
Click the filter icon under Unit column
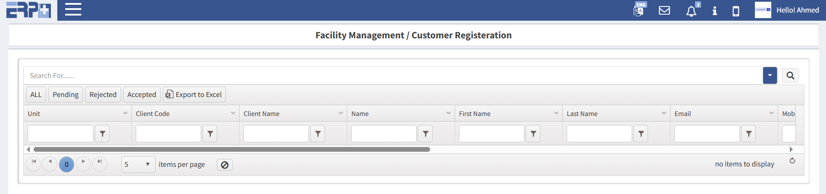click(x=103, y=134)
